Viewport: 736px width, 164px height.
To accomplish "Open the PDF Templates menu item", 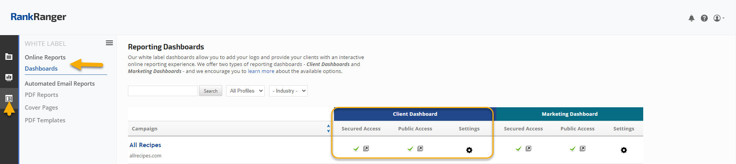I will coord(45,120).
